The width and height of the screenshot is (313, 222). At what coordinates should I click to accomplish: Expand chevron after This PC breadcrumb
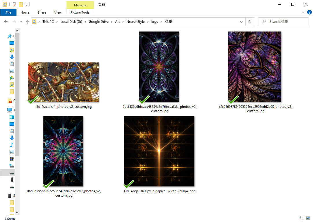click(57, 22)
